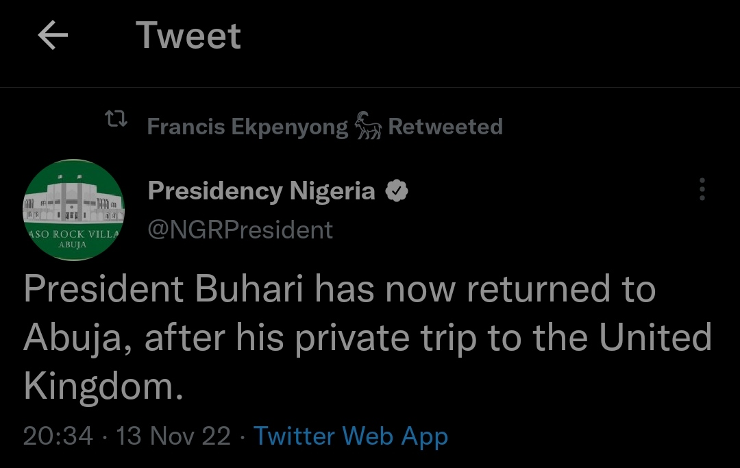Click the retweet icon beside Francis Ekpenyong
The width and height of the screenshot is (740, 468).
click(x=116, y=121)
